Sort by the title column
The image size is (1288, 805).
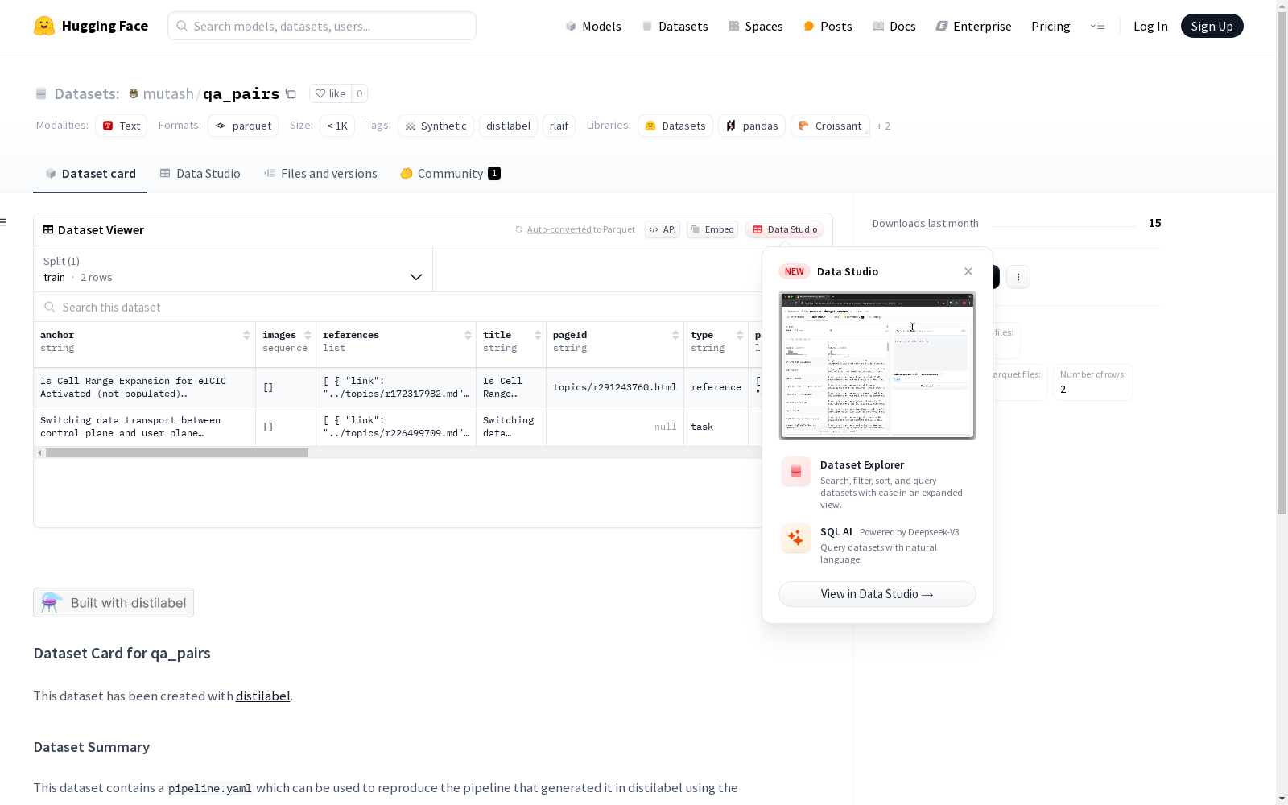[538, 335]
